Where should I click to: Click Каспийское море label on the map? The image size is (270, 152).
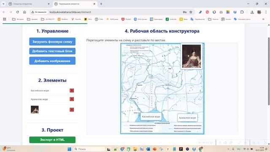(151, 117)
